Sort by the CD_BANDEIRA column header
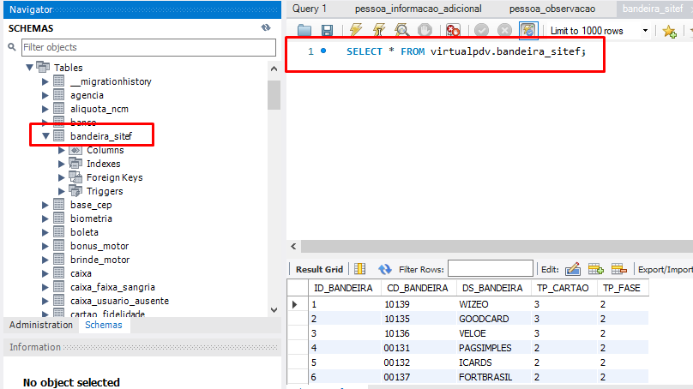The width and height of the screenshot is (693, 389). [418, 289]
